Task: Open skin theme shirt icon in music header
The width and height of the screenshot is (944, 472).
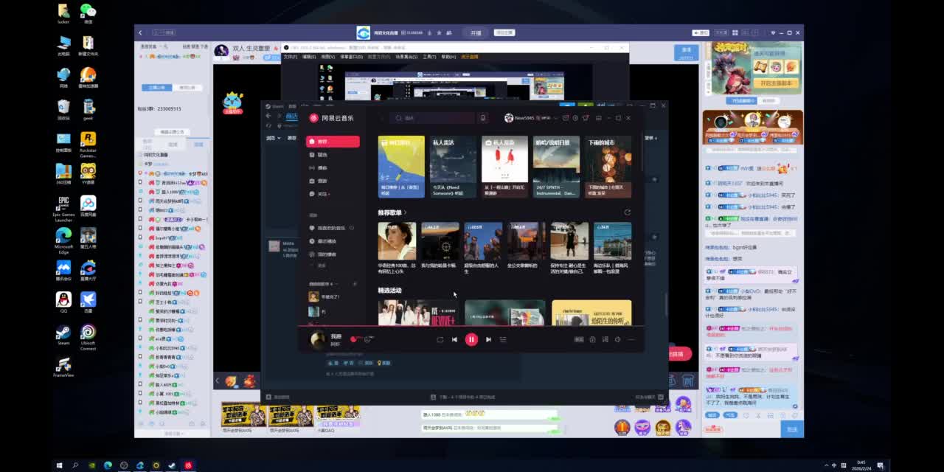Action: point(586,118)
